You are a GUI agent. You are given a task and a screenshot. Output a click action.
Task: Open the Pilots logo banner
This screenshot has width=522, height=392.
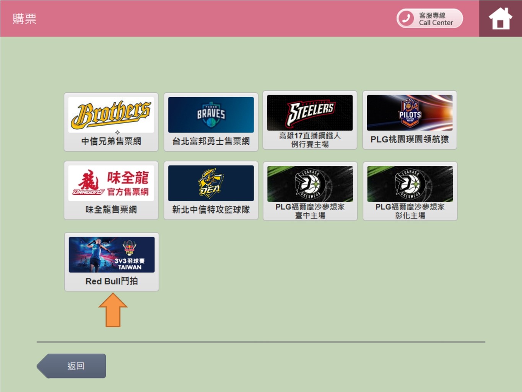tap(410, 113)
